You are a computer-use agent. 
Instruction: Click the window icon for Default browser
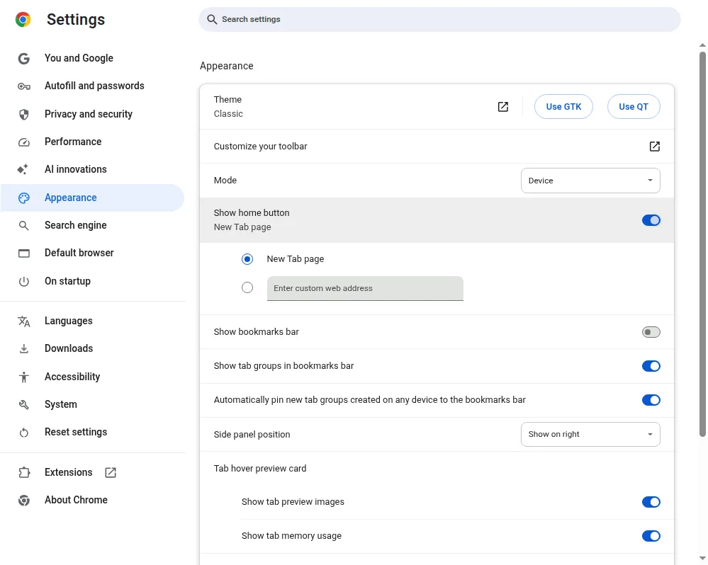click(24, 253)
